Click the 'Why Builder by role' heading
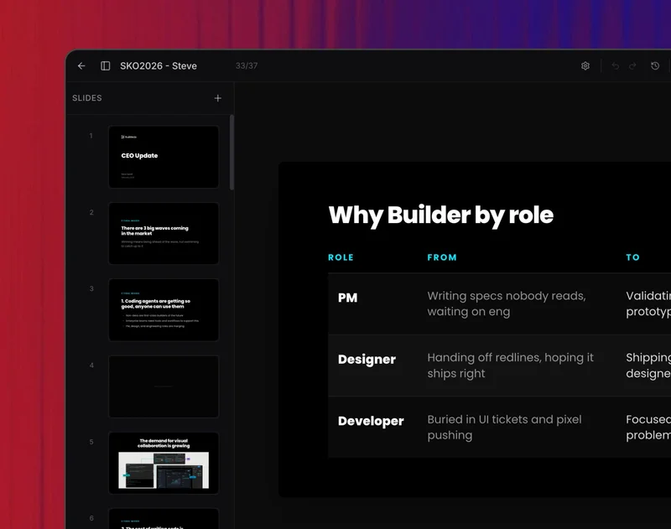 pyautogui.click(x=440, y=215)
